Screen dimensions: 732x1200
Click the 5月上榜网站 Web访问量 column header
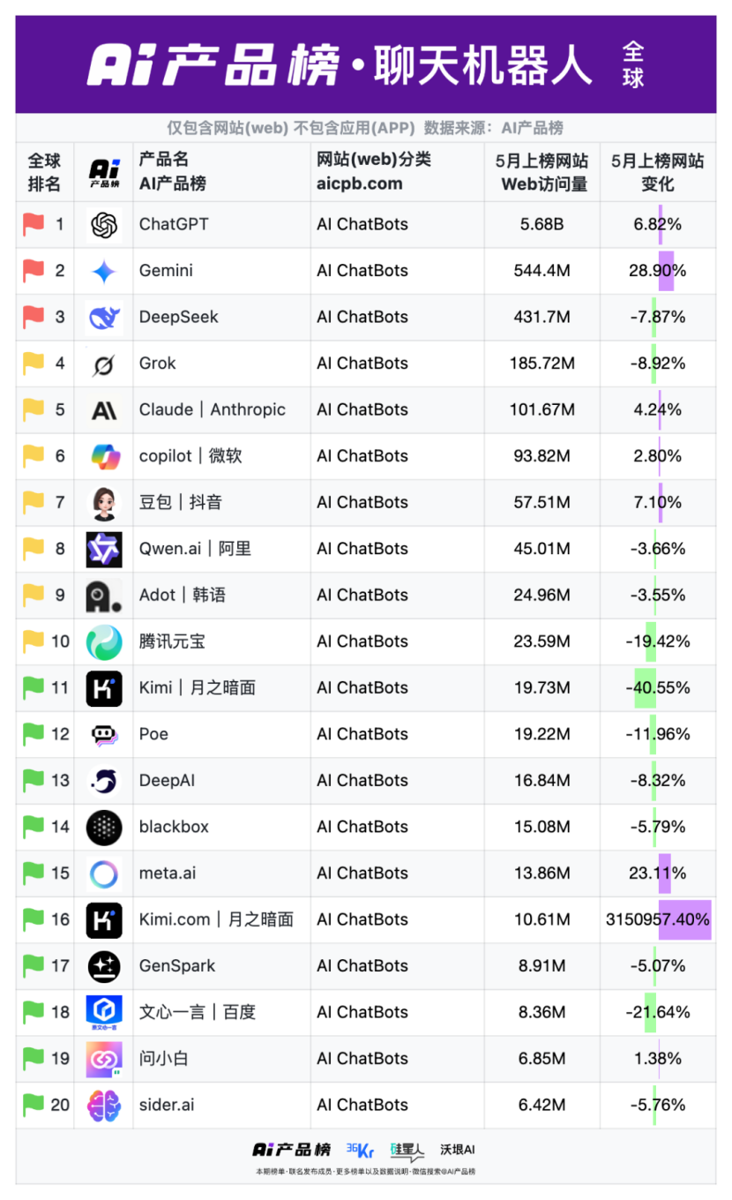click(x=542, y=172)
